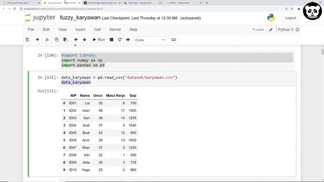This screenshot has width=324, height=182.
Task: Open the Edit menu
Action: click(x=46, y=29)
